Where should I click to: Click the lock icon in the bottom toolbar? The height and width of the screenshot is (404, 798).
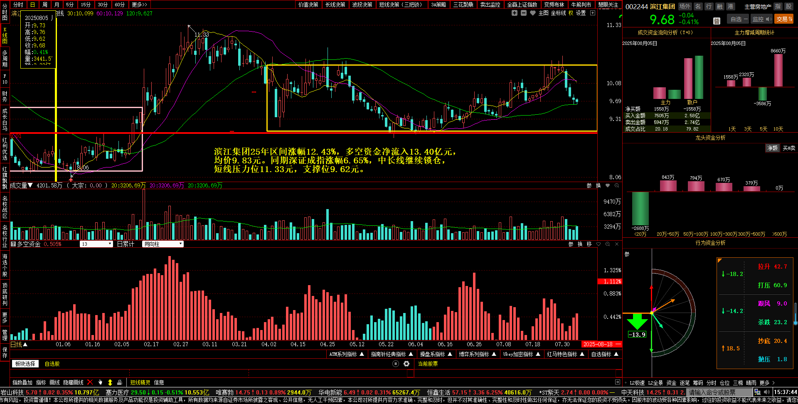pos(120,382)
